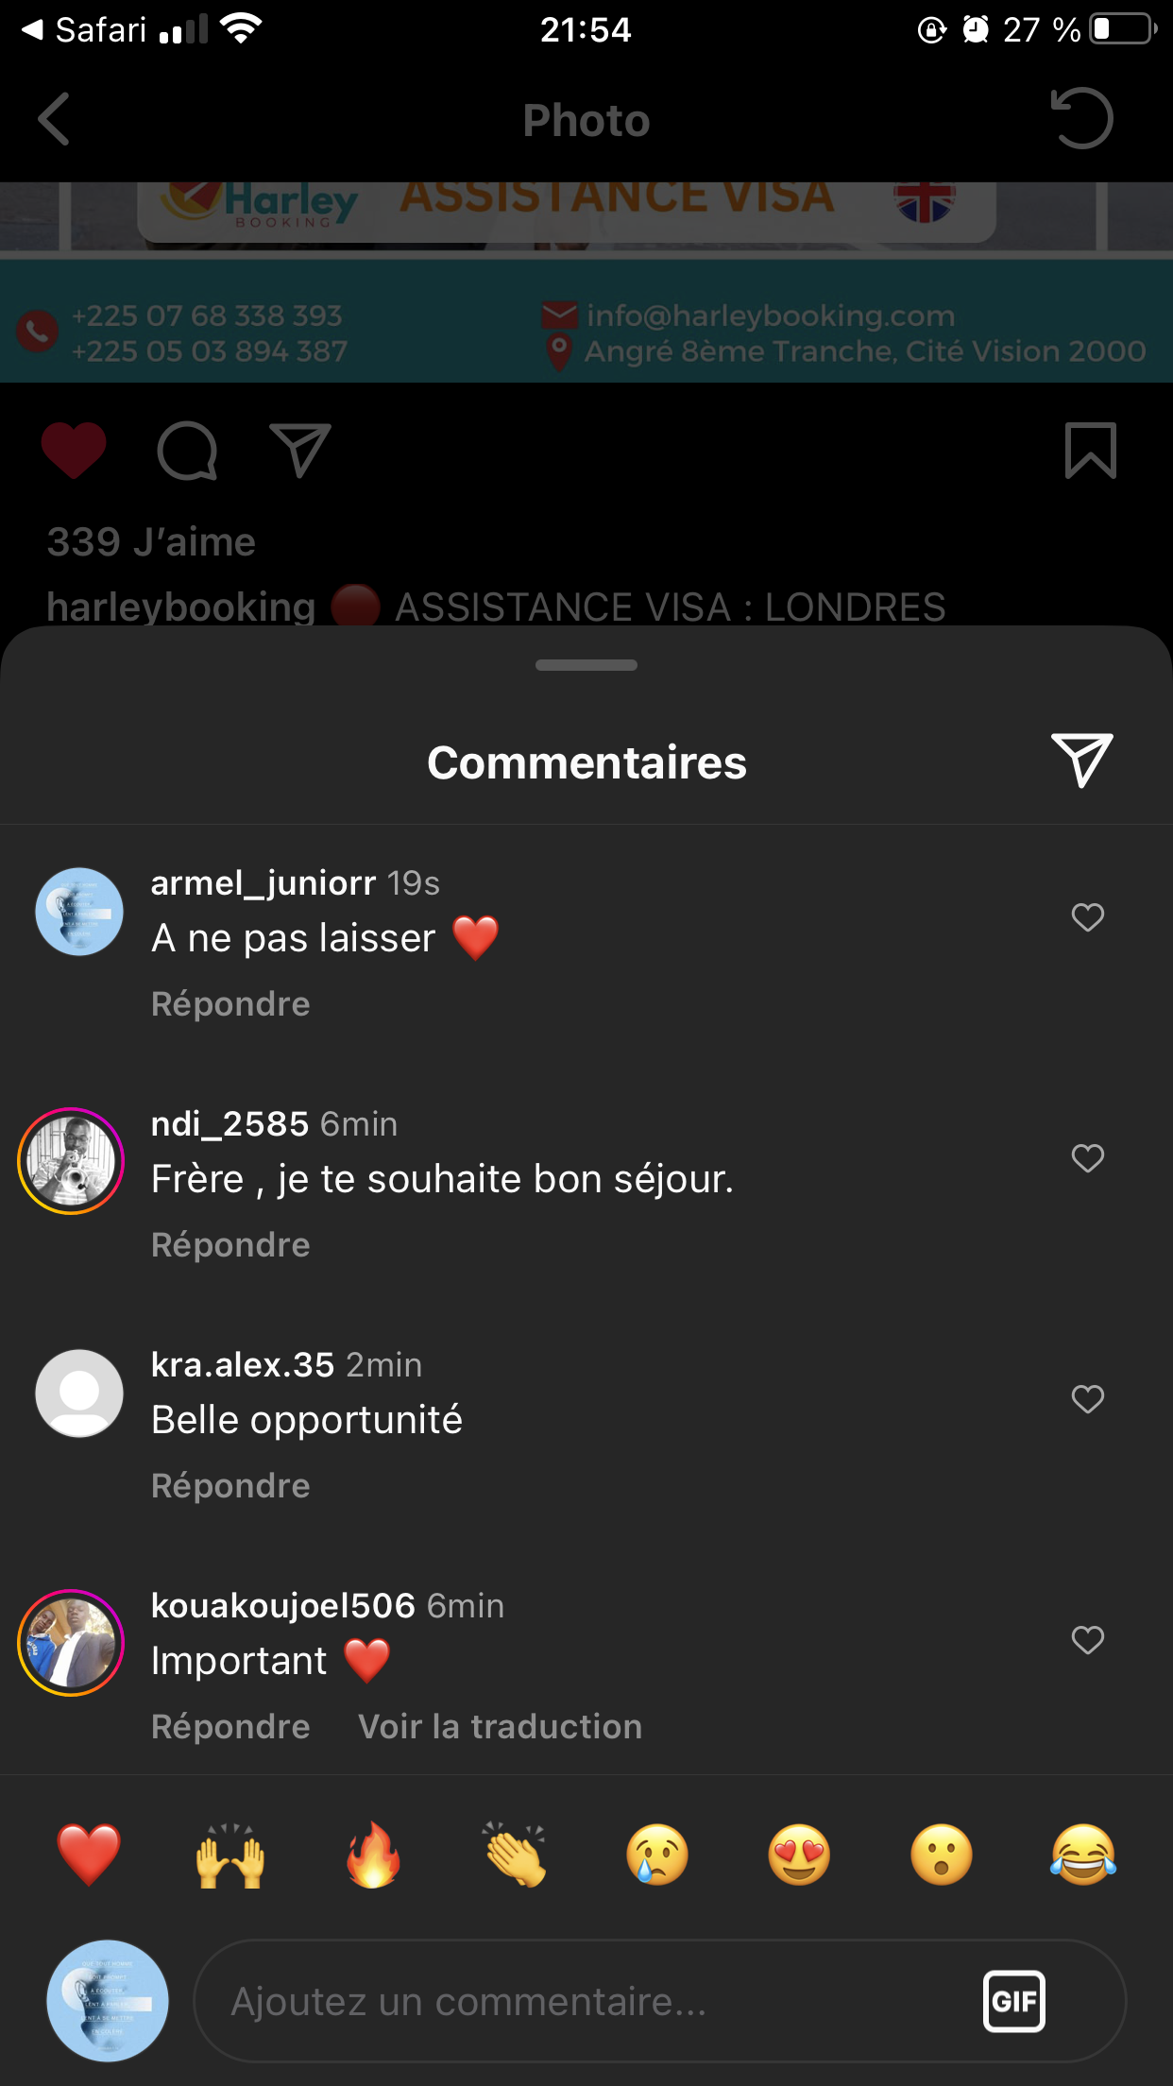This screenshot has height=2086, width=1173.
Task: Insert the fire emoji reaction
Action: click(373, 1855)
